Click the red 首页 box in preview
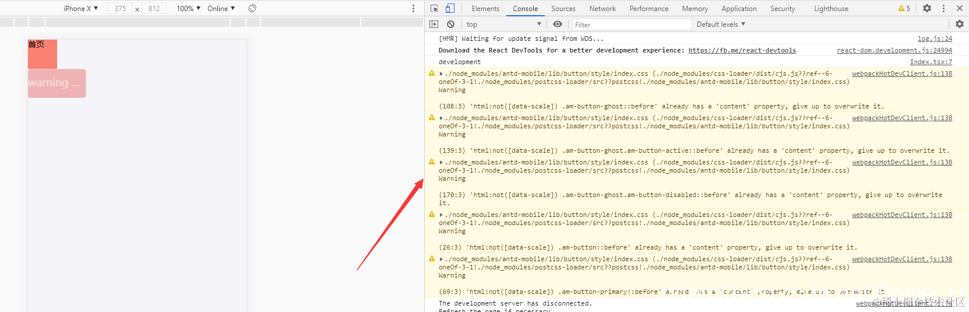This screenshot has height=312, width=969. 43,54
